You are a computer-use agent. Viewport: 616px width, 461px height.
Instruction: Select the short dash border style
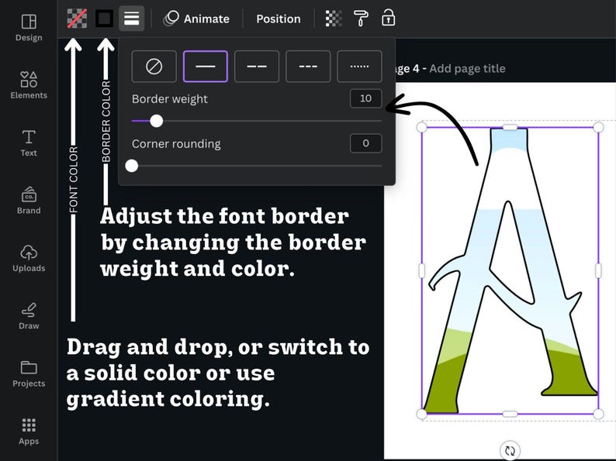click(x=308, y=67)
